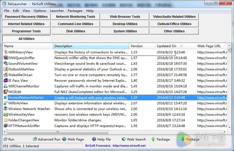This screenshot has height=151, width=234.
Task: Click the '201 Utilities, 1 Selected' status text
Action: [x=21, y=146]
